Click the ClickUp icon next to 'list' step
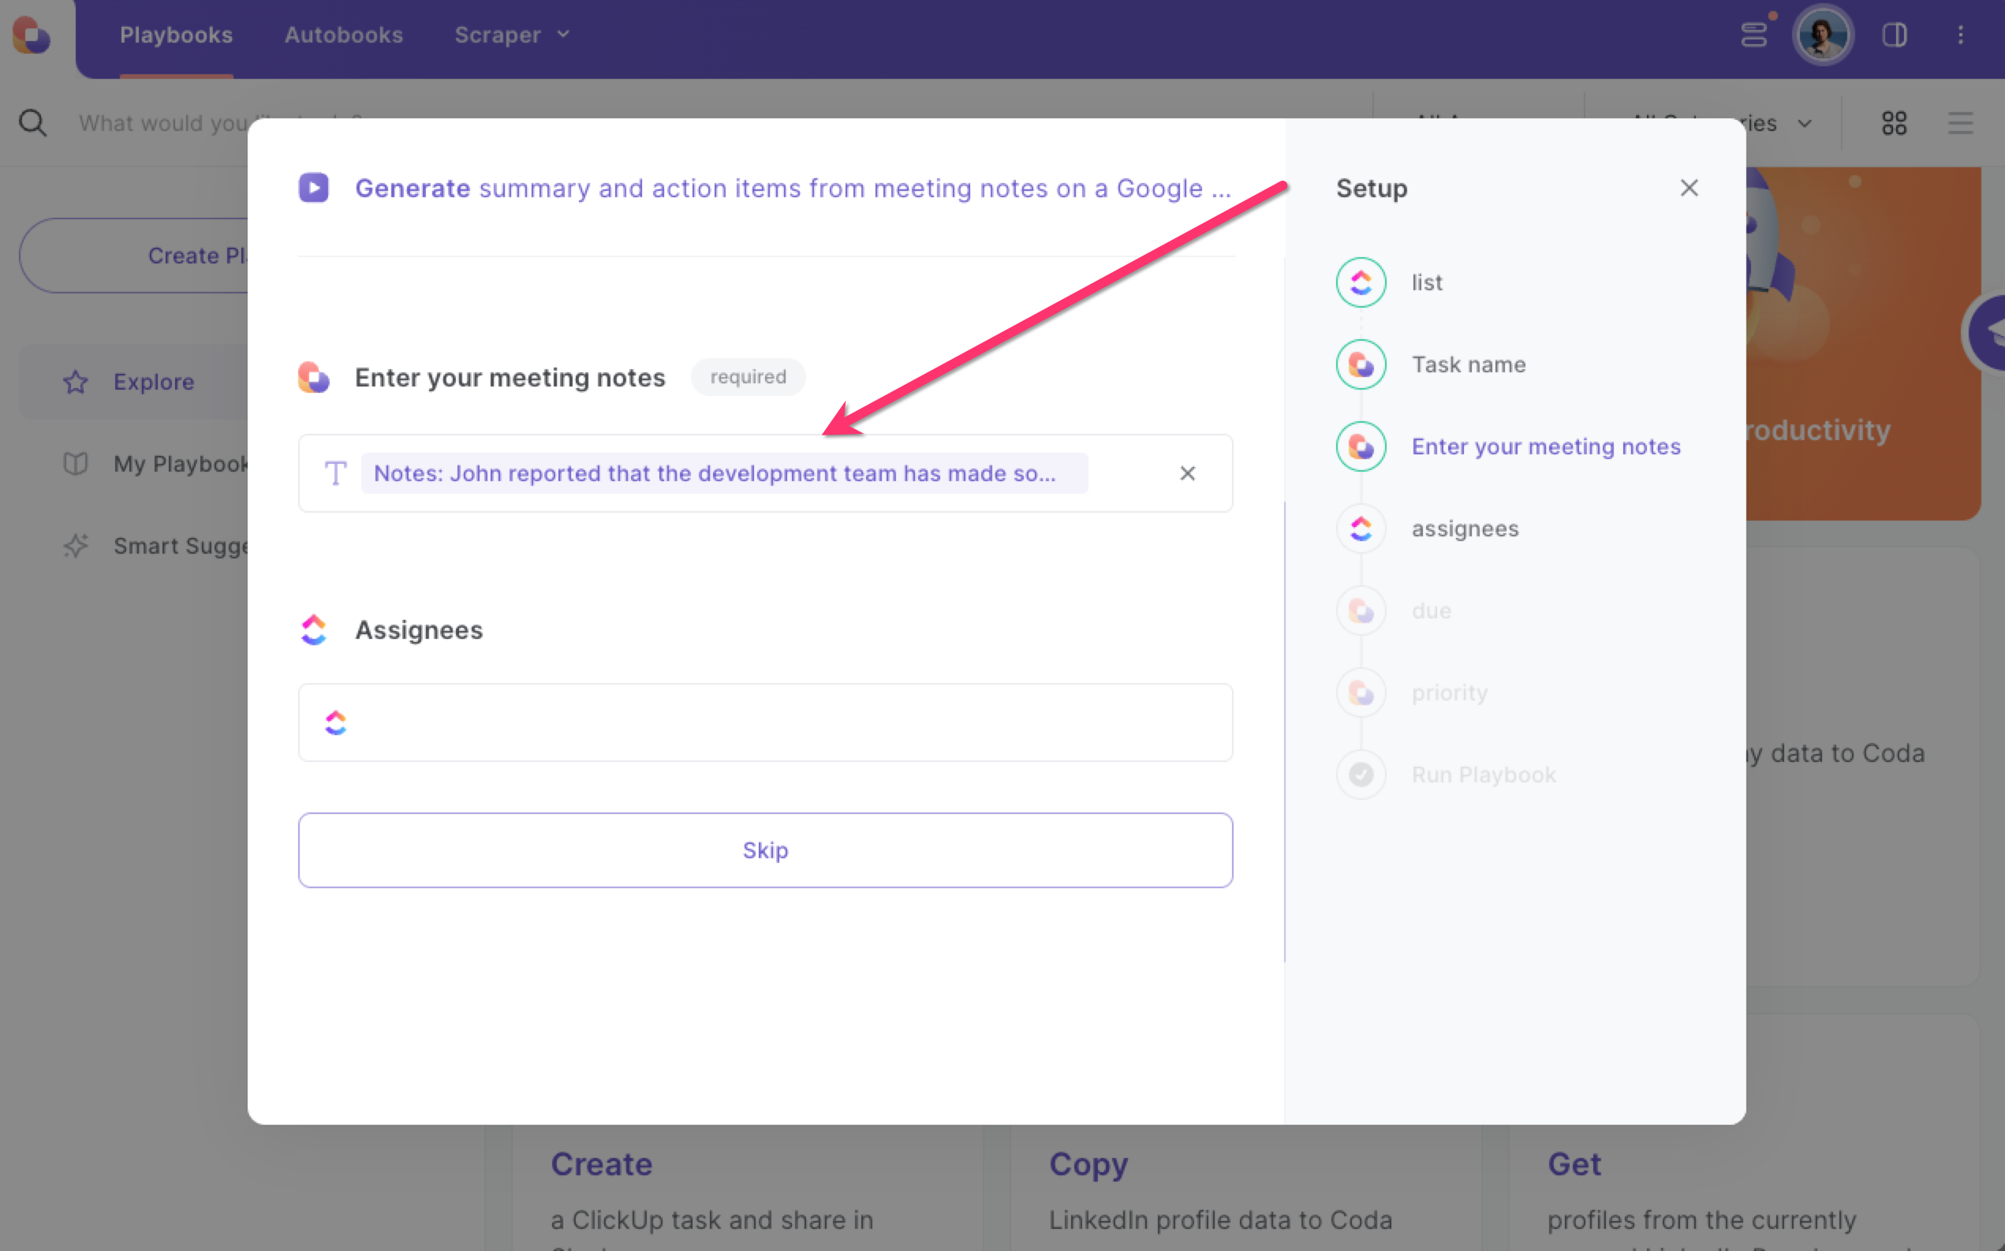 [x=1361, y=282]
